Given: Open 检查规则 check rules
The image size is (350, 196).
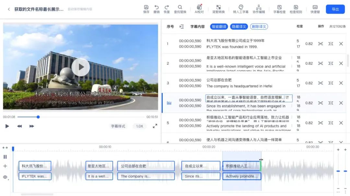Looking at the screenshot, I should click(x=296, y=9).
